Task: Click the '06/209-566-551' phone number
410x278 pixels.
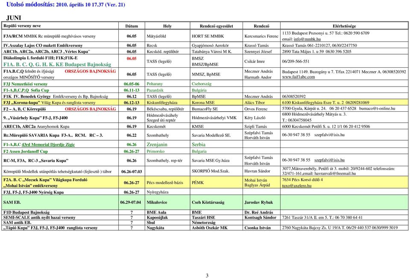Action: (296, 61)
